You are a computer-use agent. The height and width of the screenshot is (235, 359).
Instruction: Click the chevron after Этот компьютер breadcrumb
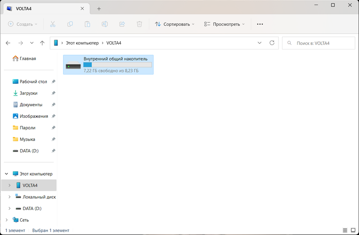click(x=102, y=43)
